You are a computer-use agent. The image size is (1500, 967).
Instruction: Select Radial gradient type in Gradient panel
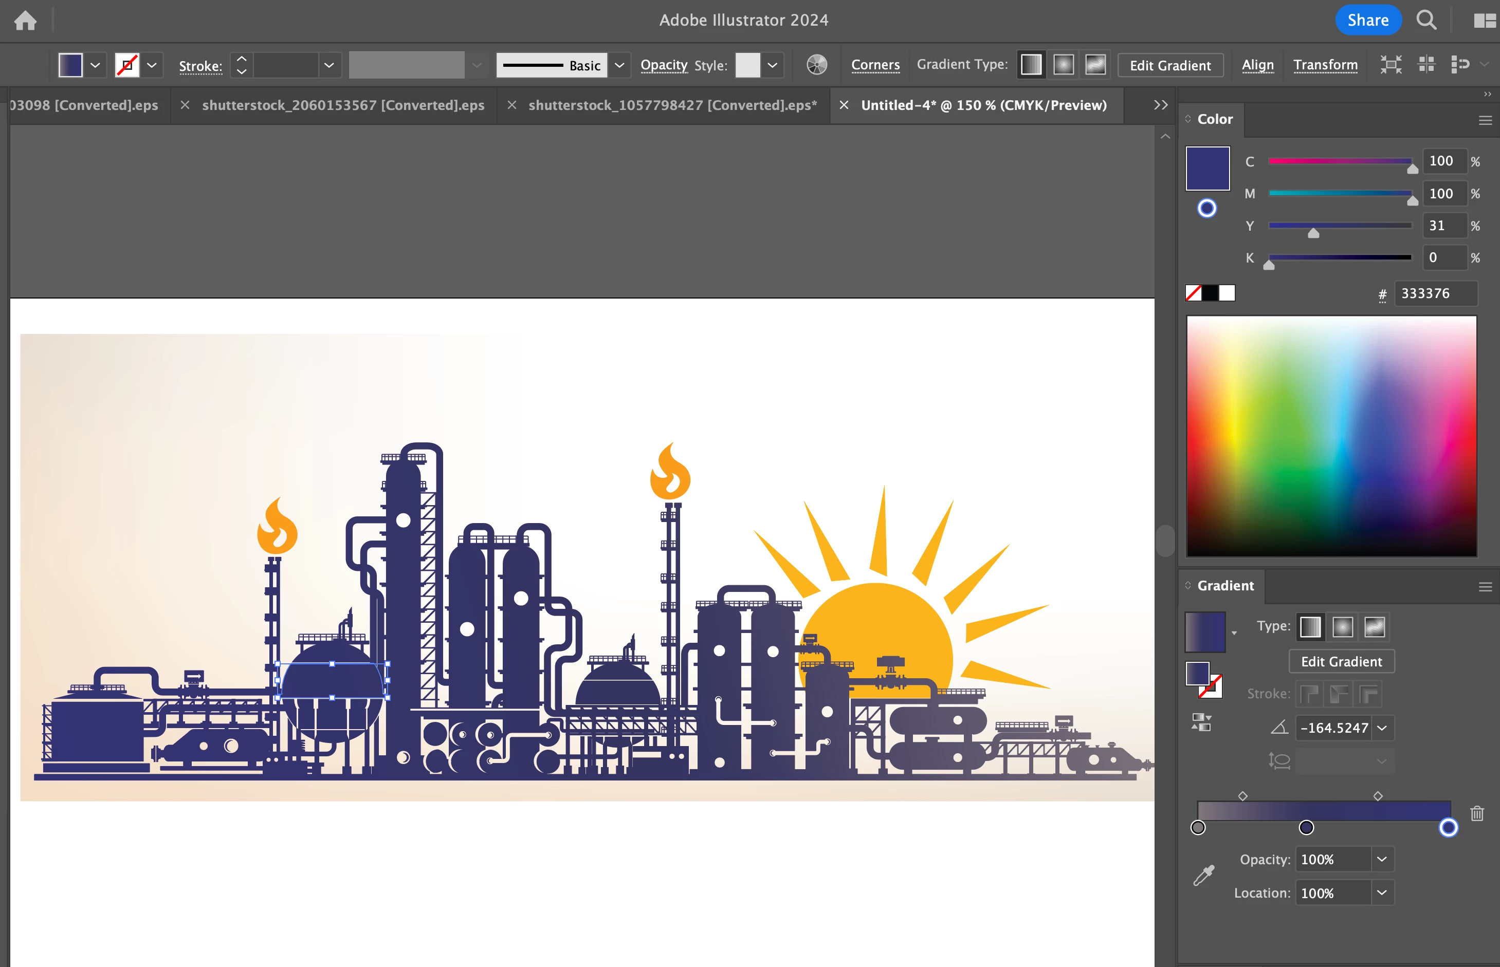pos(1342,627)
